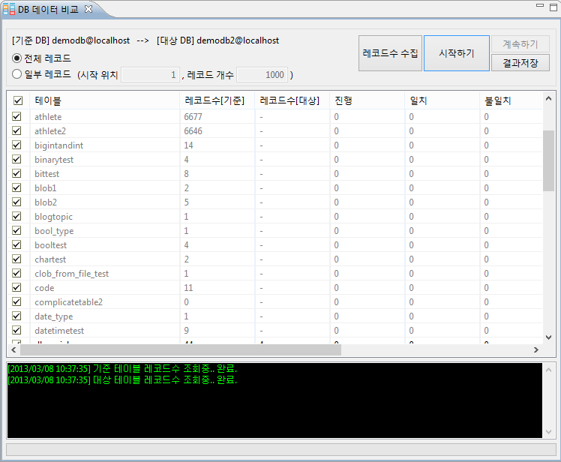Click the horizontal scroll left arrow
This screenshot has height=462, width=561.
(13, 349)
